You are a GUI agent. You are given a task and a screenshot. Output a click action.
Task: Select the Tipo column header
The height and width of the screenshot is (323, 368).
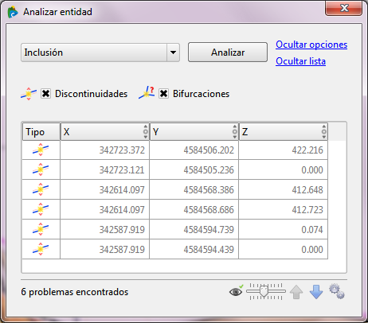41,131
